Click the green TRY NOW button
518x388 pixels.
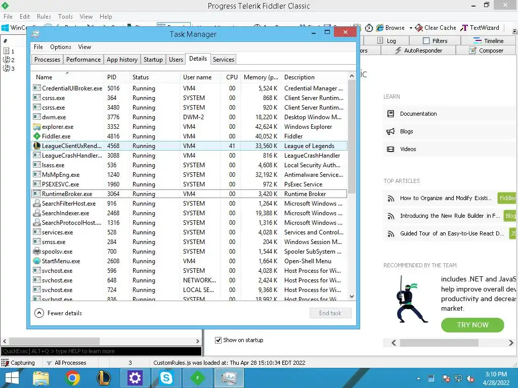(472, 325)
